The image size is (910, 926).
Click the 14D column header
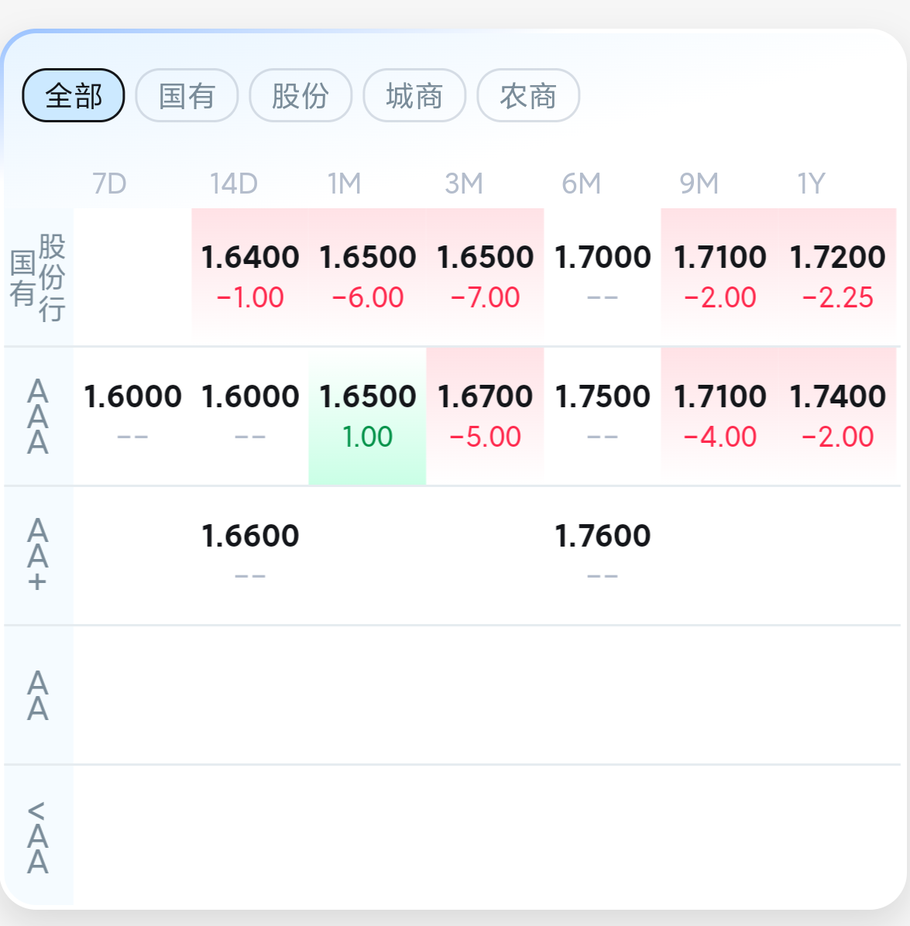tap(234, 183)
